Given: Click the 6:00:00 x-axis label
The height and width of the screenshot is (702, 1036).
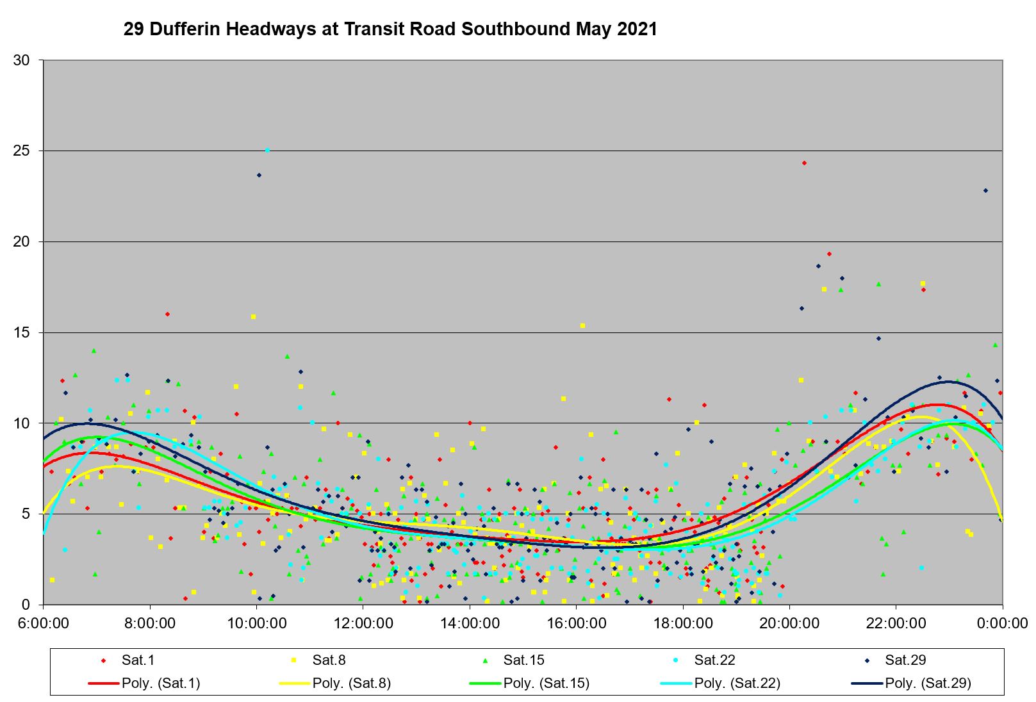Looking at the screenshot, I should [44, 623].
